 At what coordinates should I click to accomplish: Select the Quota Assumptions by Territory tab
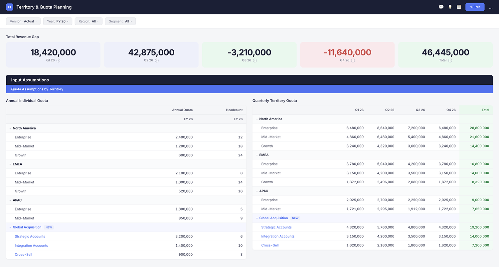pyautogui.click(x=37, y=89)
